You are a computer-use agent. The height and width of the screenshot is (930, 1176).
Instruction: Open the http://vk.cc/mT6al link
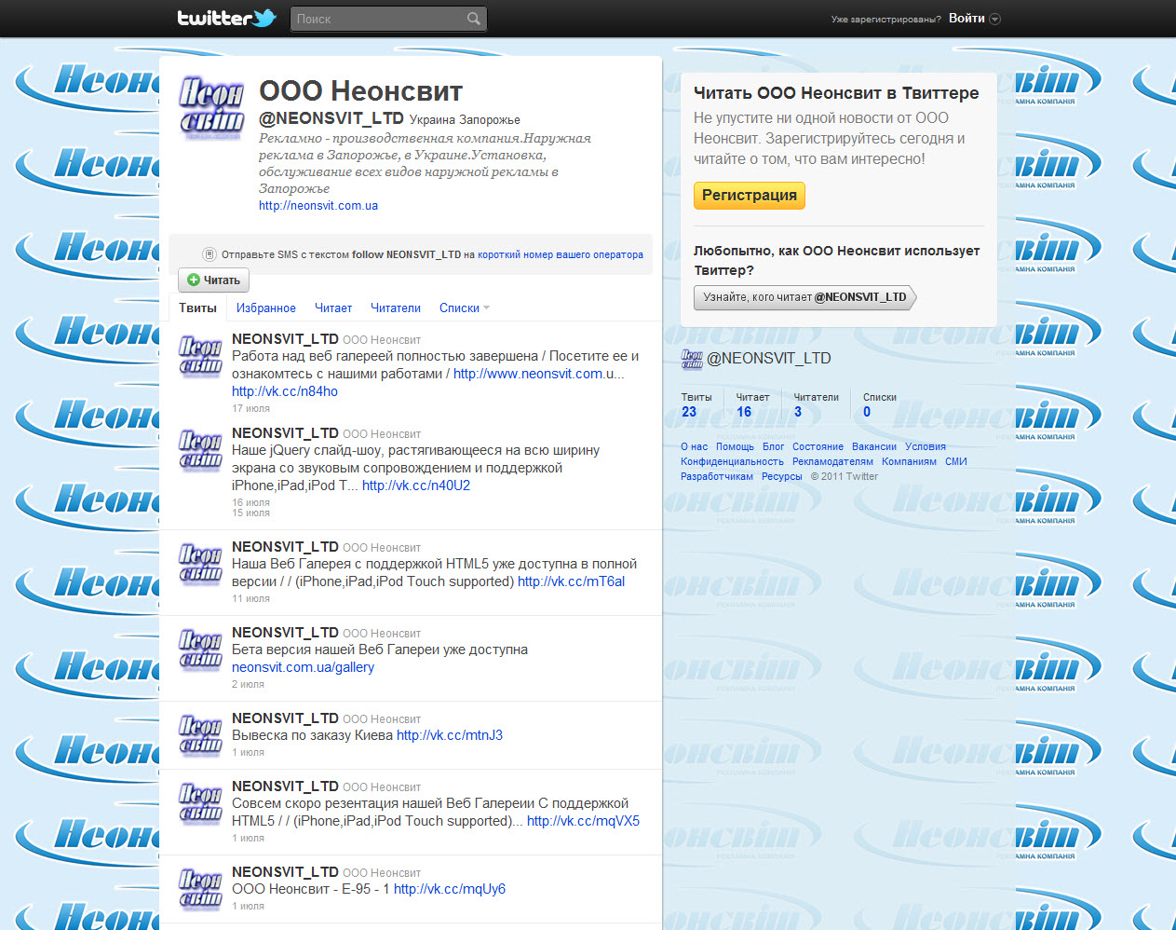click(571, 581)
